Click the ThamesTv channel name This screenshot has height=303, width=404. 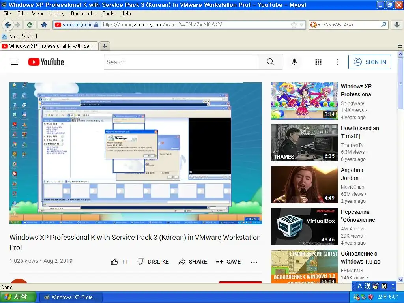352,145
